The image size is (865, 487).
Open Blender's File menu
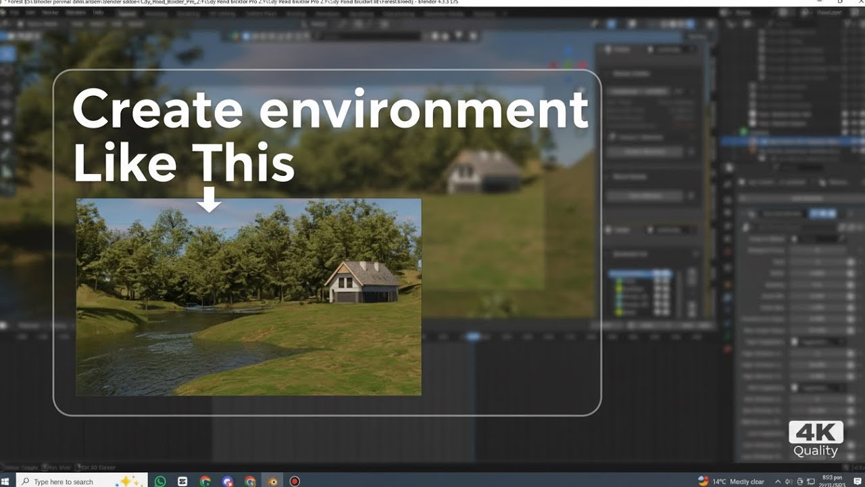[x=15, y=12]
